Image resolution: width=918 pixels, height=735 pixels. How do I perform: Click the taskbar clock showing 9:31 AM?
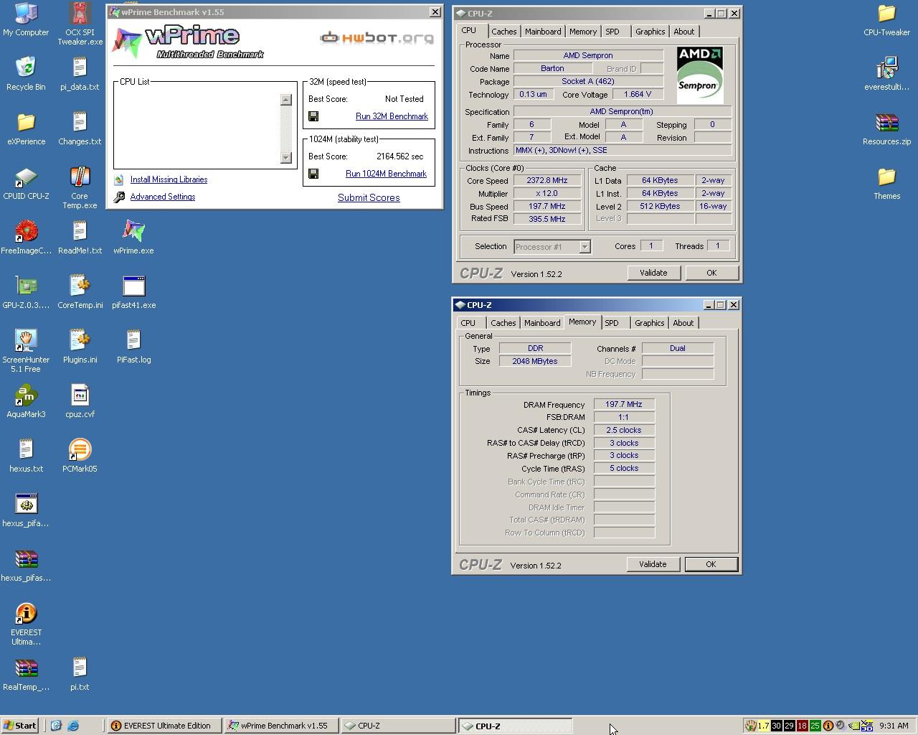(x=894, y=726)
